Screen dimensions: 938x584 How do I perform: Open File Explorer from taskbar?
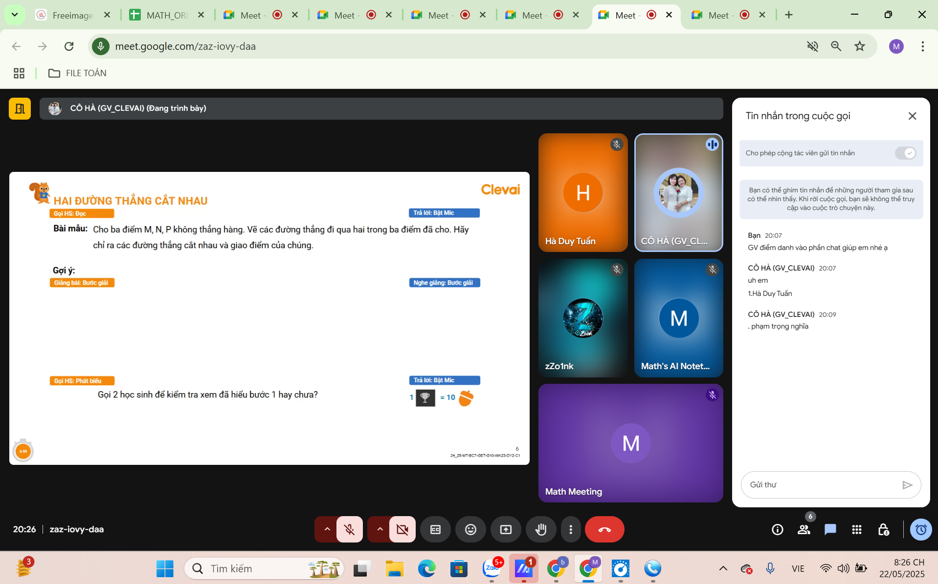pyautogui.click(x=394, y=568)
